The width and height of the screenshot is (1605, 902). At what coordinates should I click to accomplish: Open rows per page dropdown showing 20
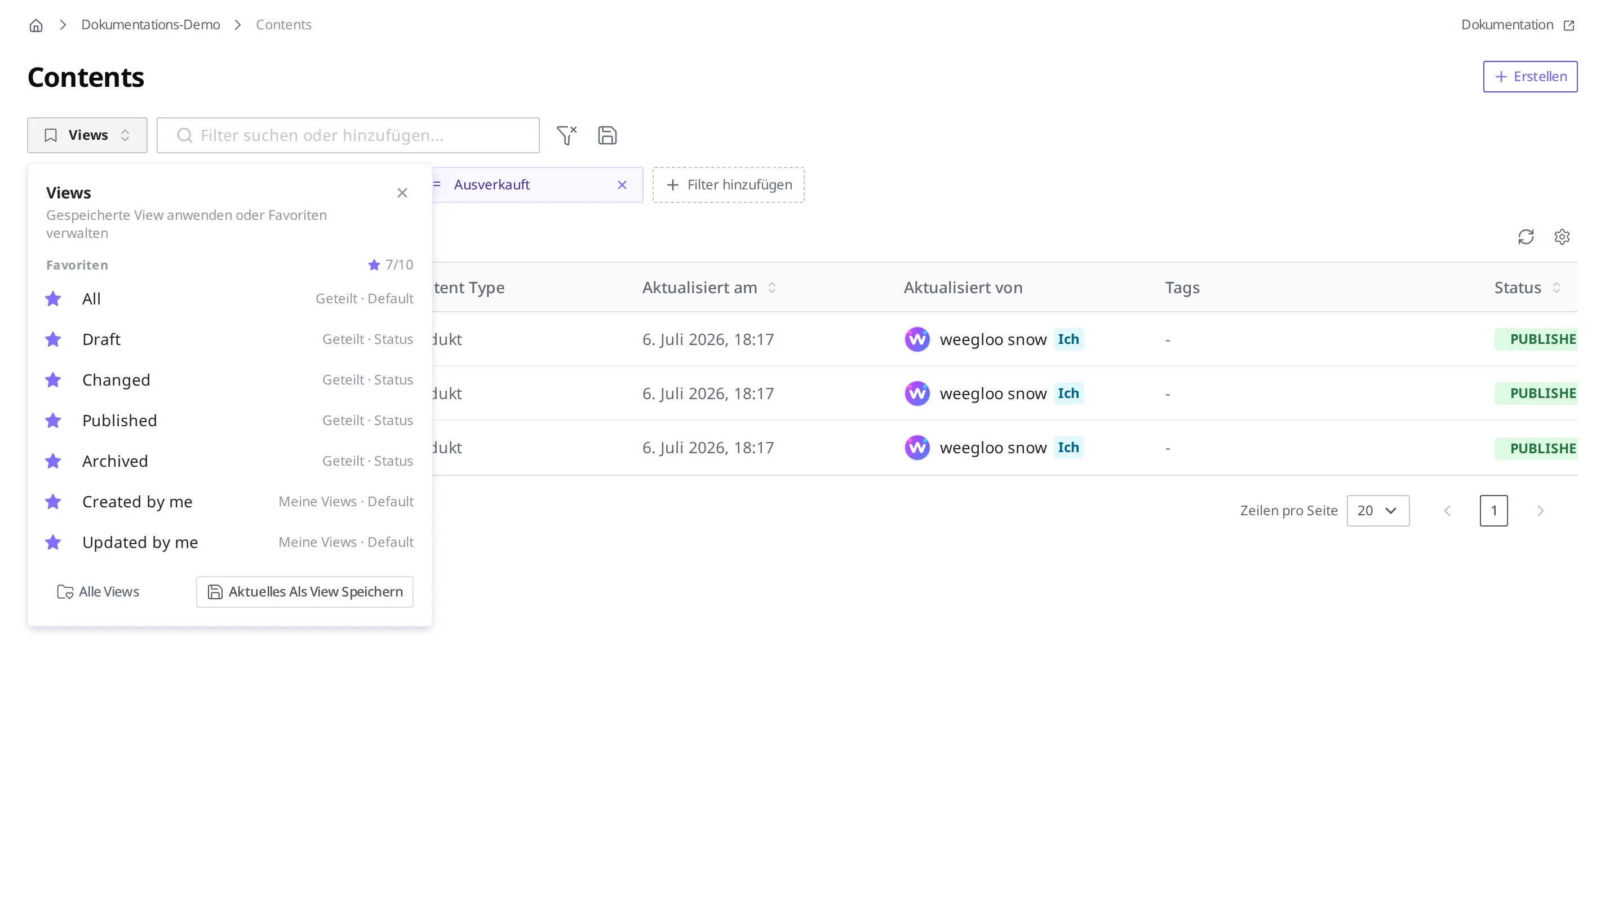click(x=1378, y=511)
